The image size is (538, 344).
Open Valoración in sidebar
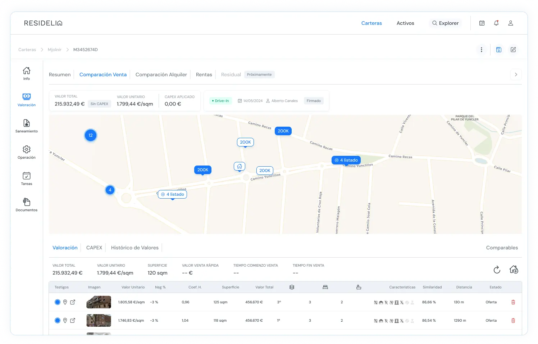point(27,100)
